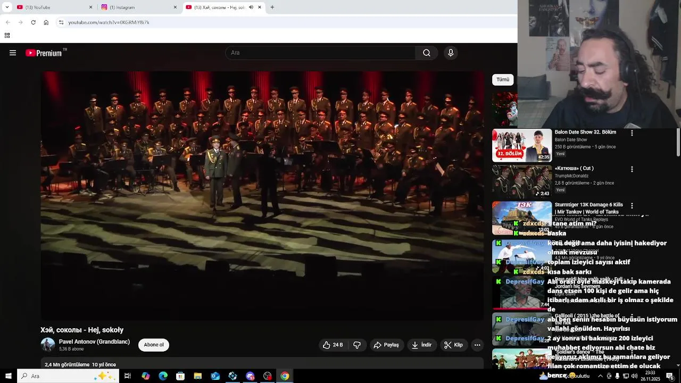
Task: Open options for Balon Date Show video
Action: point(632,133)
